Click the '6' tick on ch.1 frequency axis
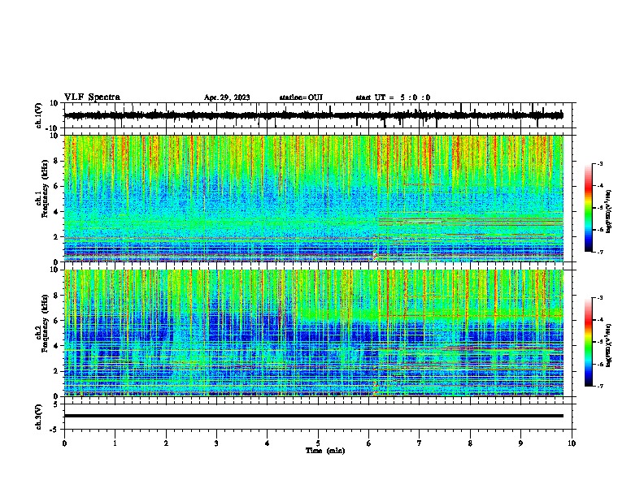The image size is (644, 497). point(56,186)
